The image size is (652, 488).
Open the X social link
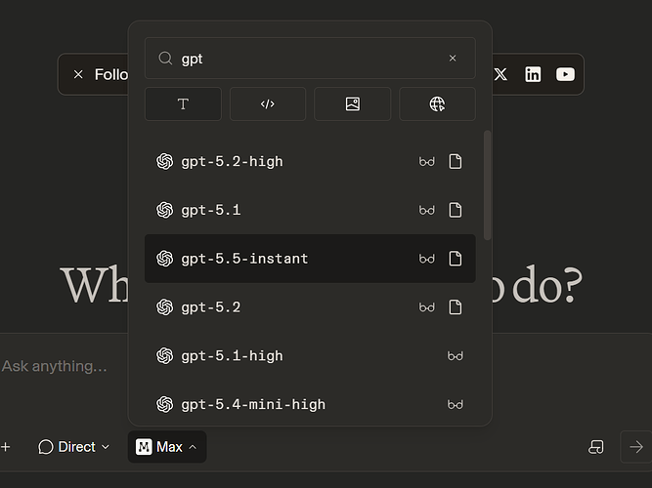click(500, 74)
